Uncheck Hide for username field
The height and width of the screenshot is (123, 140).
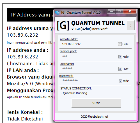click(x=120, y=69)
